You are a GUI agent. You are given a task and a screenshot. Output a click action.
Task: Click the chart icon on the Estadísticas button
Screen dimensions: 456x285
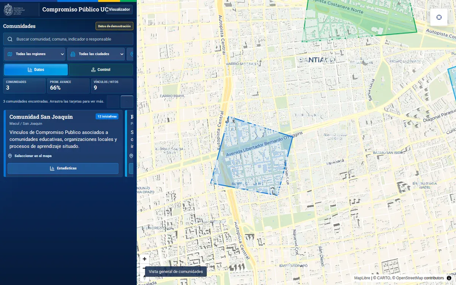tap(52, 168)
